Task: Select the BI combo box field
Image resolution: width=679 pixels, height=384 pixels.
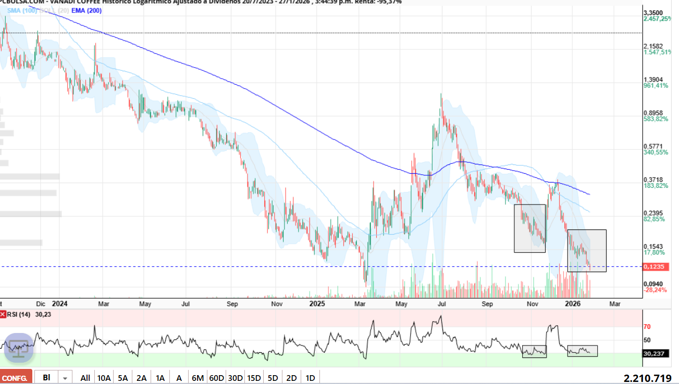Action: point(47,378)
